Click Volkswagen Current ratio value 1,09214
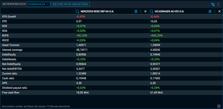Image resolution: width=223 pixels, height=109 pixels. click(x=155, y=74)
